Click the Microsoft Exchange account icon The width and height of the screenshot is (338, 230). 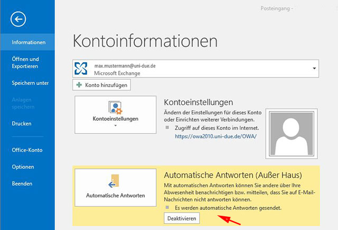[82, 69]
